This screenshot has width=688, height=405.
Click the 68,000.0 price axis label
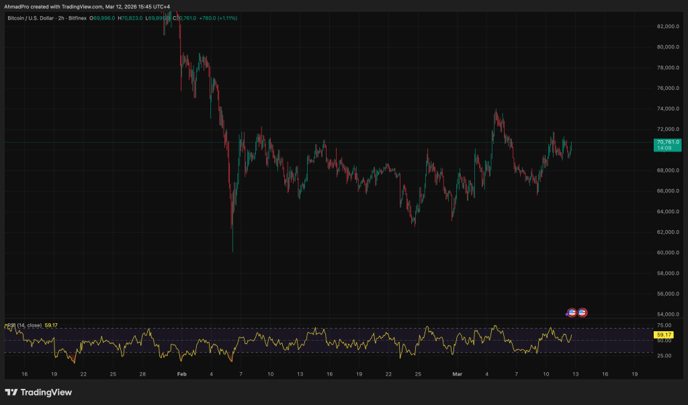(x=668, y=171)
